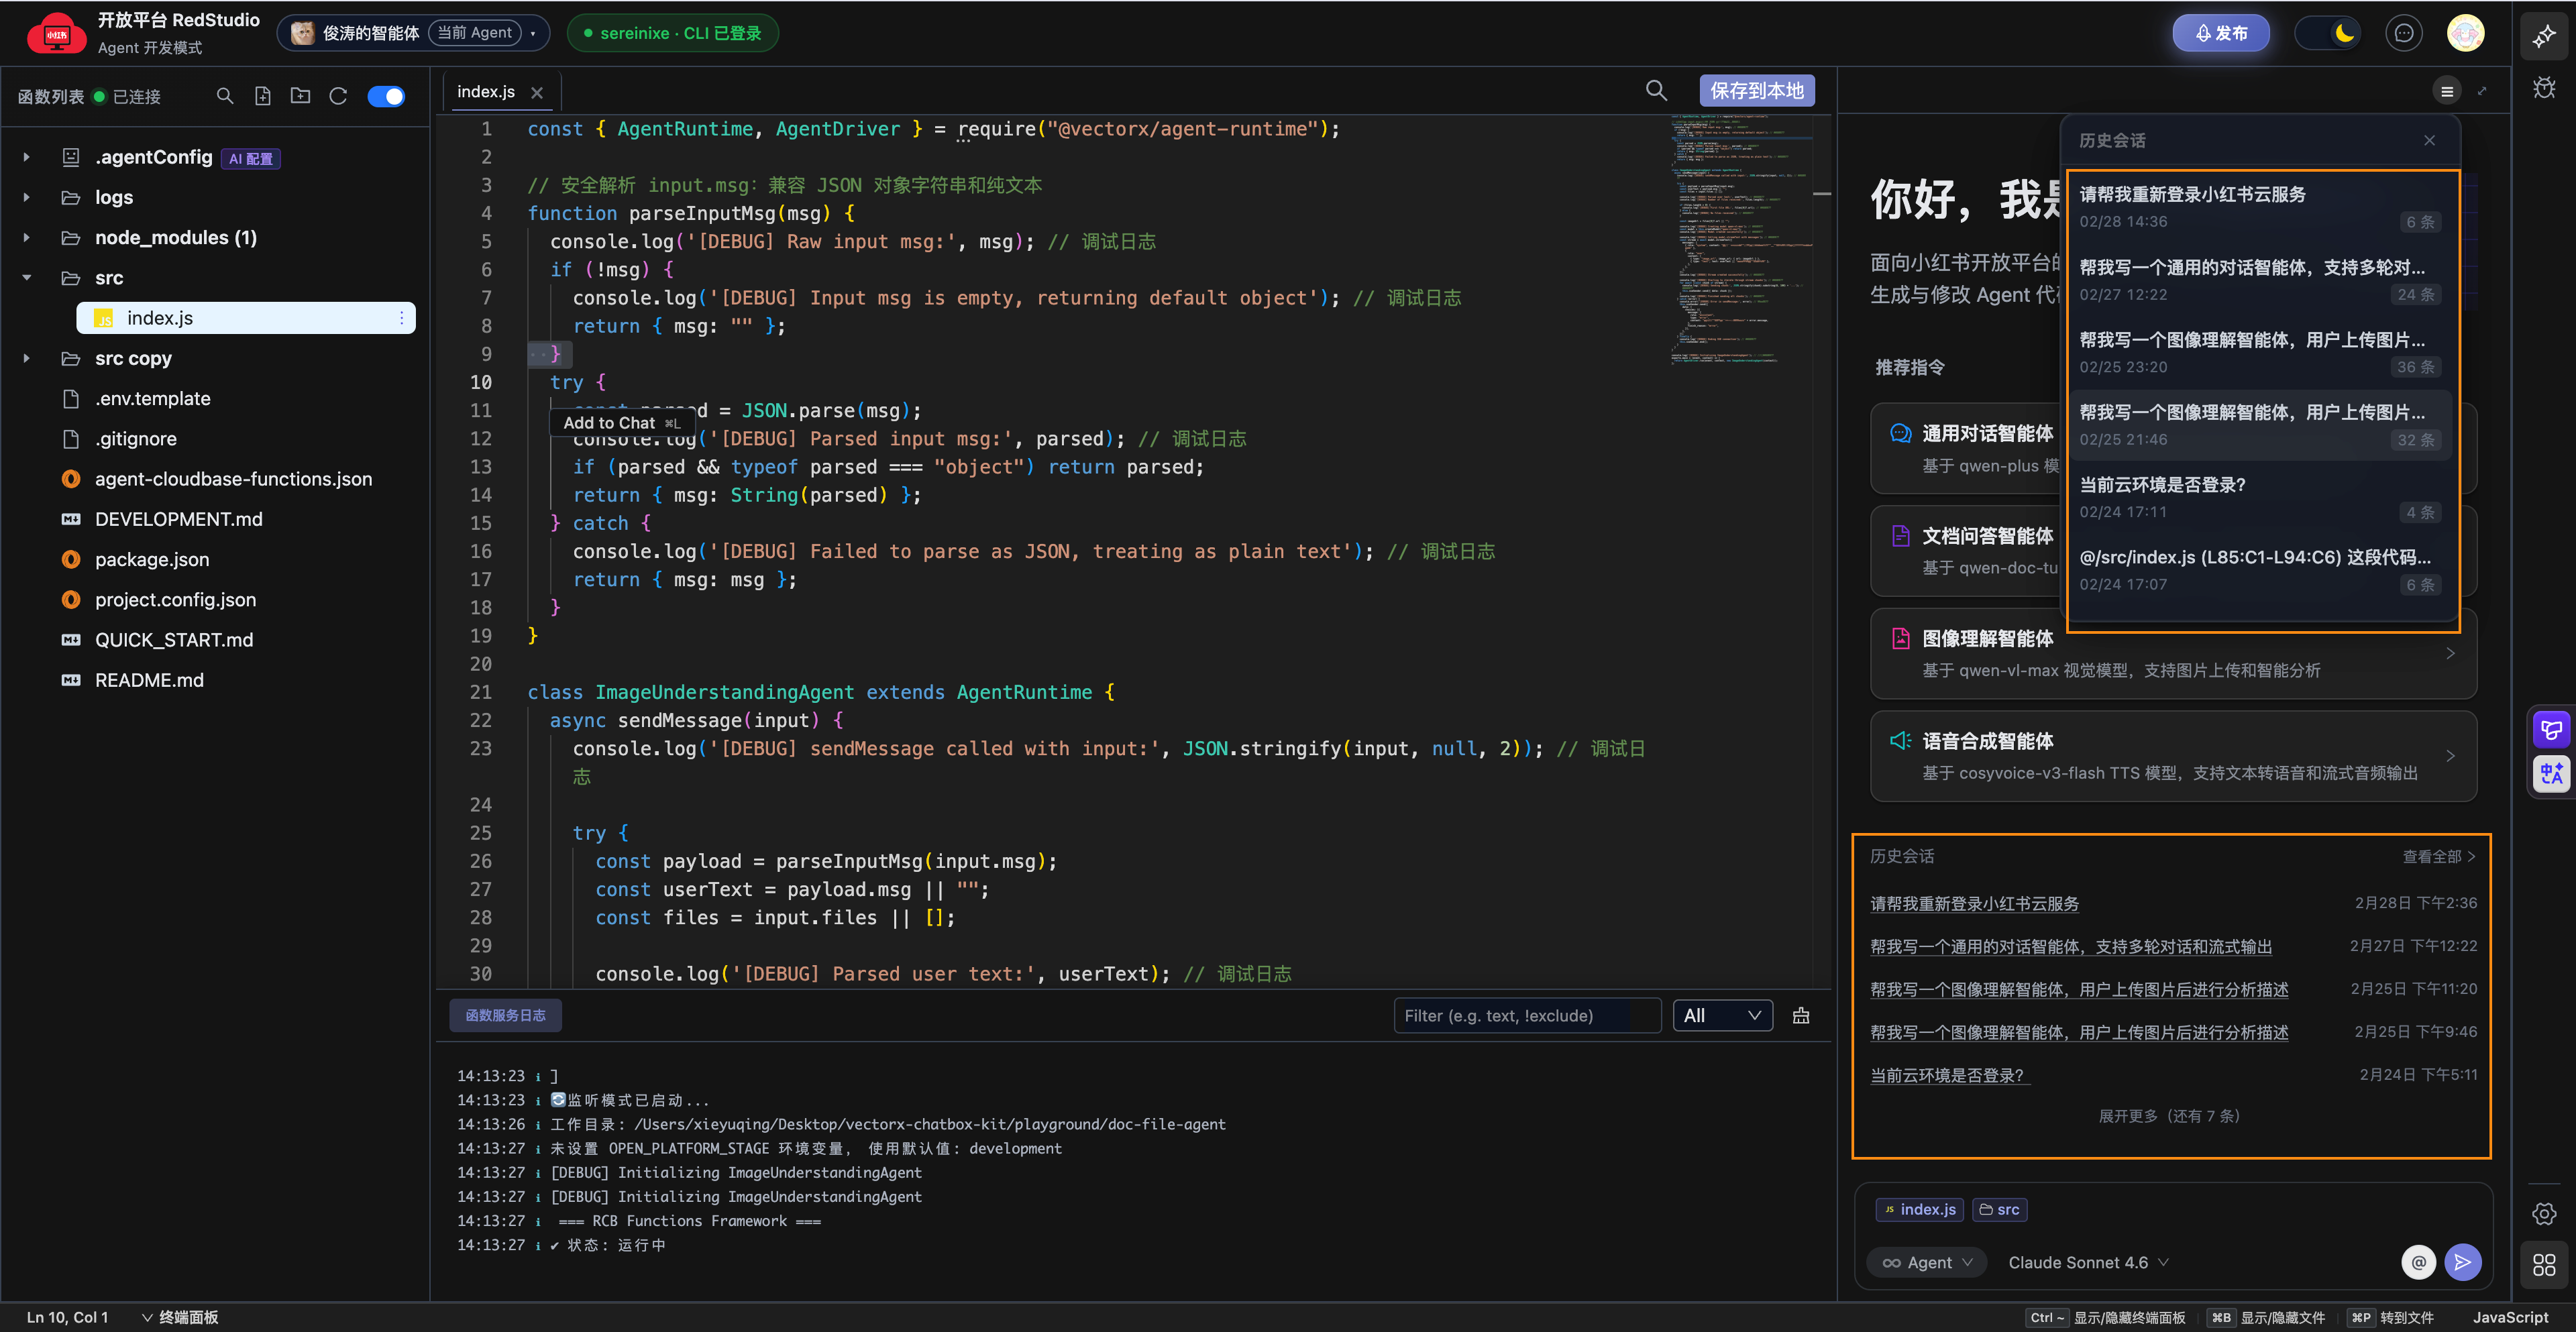Clear the function service logs
This screenshot has width=2576, height=1332.
click(x=1801, y=1015)
